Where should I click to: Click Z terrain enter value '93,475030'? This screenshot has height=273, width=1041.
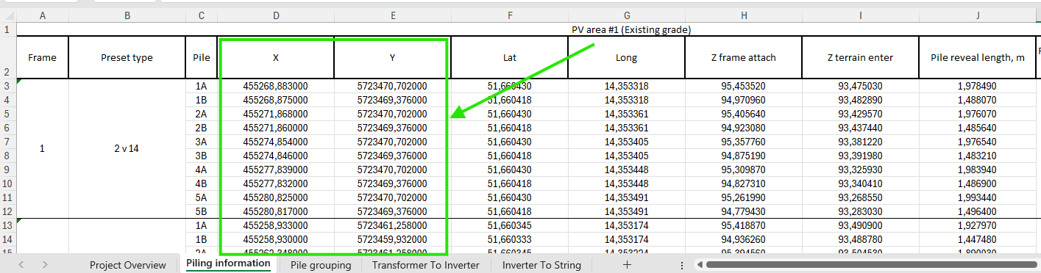pos(860,86)
